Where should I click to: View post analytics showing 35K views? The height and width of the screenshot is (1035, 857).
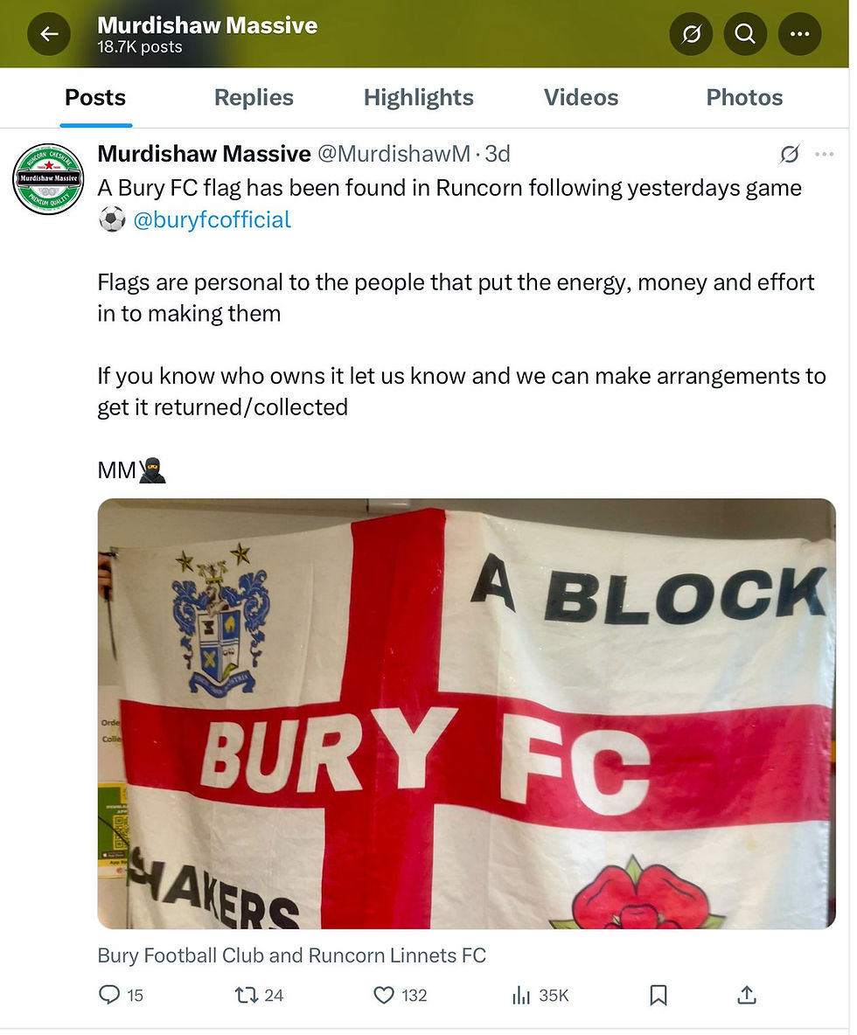point(540,995)
